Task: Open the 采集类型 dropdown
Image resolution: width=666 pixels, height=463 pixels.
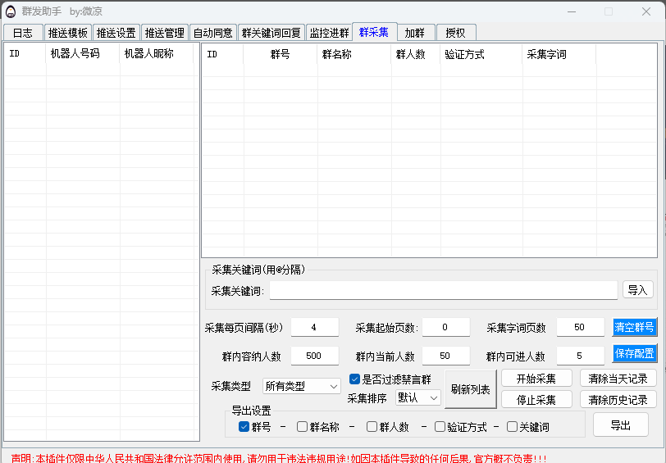Action: [x=301, y=386]
